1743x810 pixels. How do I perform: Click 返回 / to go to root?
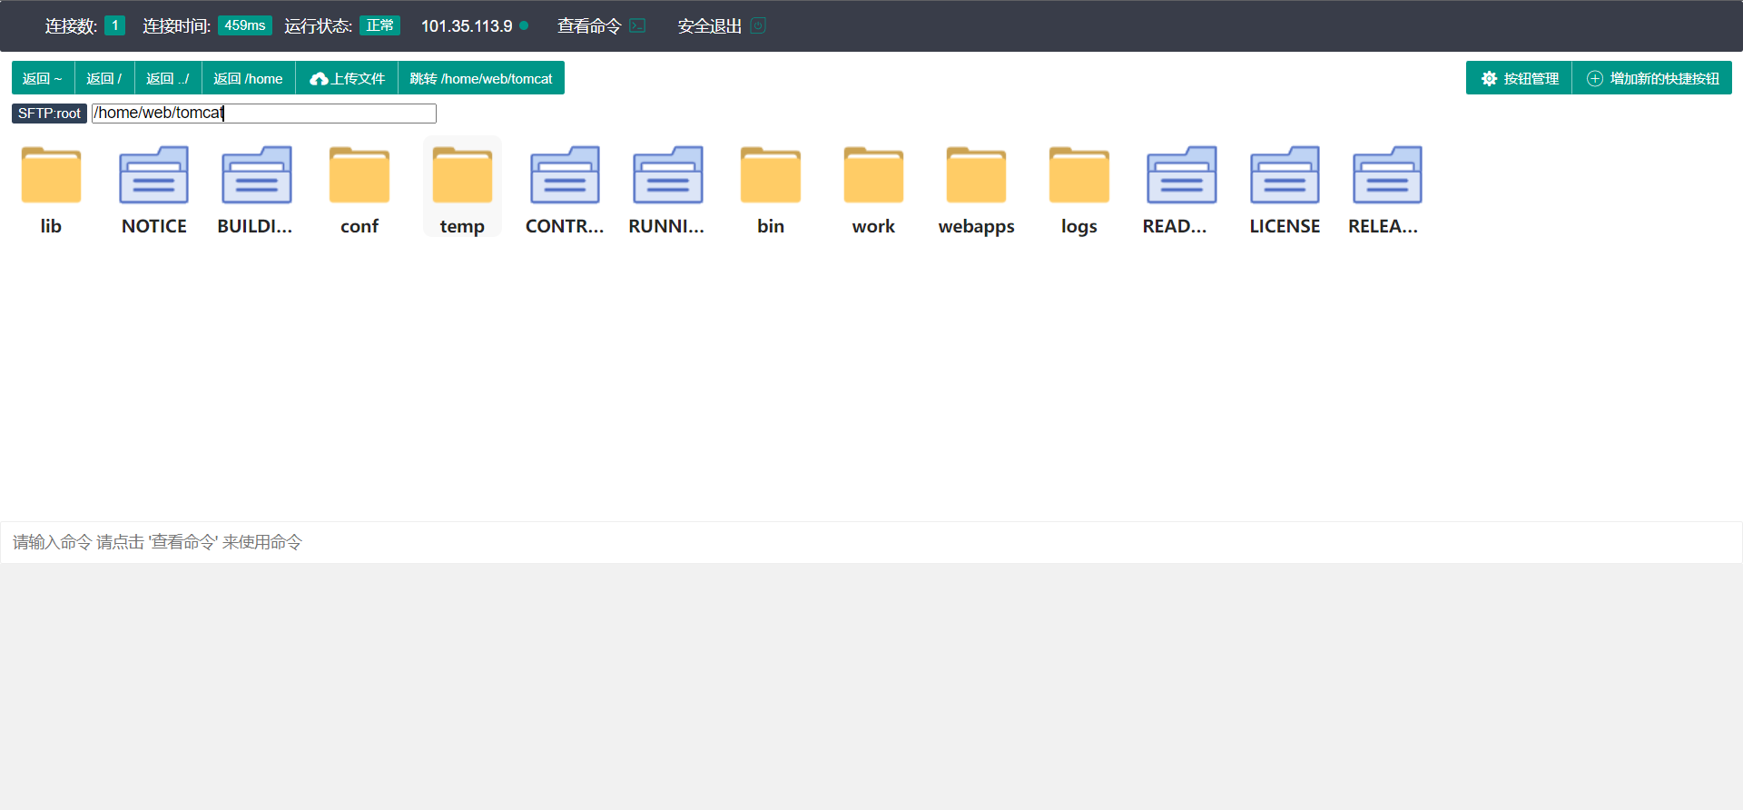(x=104, y=78)
